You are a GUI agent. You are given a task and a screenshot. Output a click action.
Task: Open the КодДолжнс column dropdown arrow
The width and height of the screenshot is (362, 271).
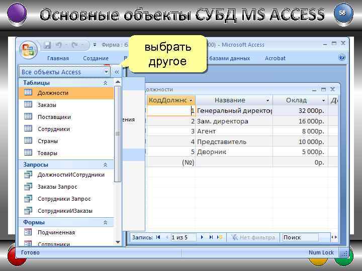[x=191, y=100]
